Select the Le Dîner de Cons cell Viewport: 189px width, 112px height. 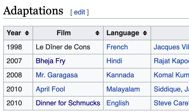click(x=63, y=47)
